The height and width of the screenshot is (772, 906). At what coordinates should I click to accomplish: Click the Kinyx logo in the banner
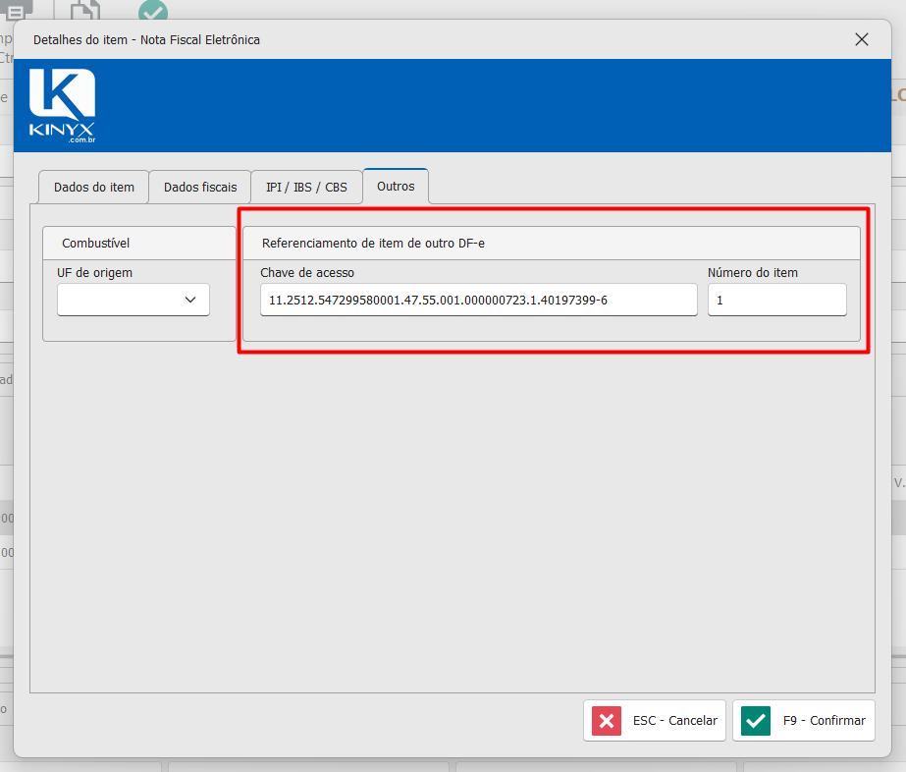click(x=63, y=106)
